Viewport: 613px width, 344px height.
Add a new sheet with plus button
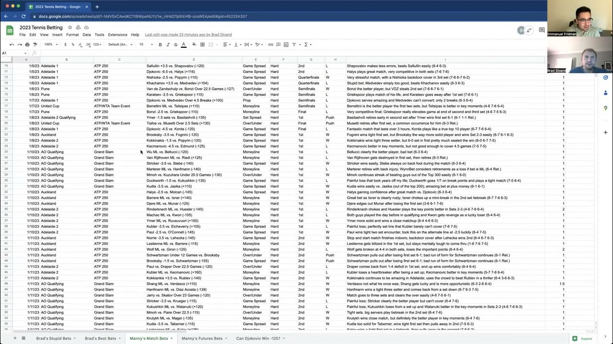click(15, 338)
